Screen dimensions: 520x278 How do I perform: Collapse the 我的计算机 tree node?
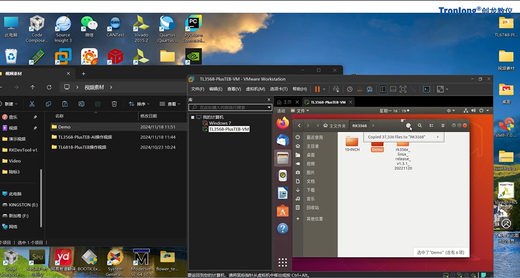(193, 117)
